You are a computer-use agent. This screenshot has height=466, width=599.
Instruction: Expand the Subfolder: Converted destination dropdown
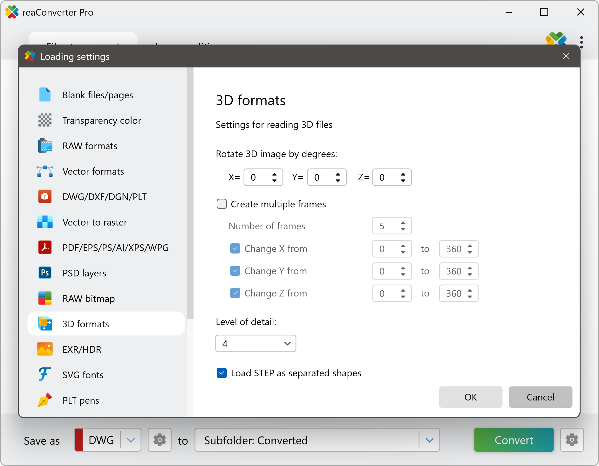[430, 440]
